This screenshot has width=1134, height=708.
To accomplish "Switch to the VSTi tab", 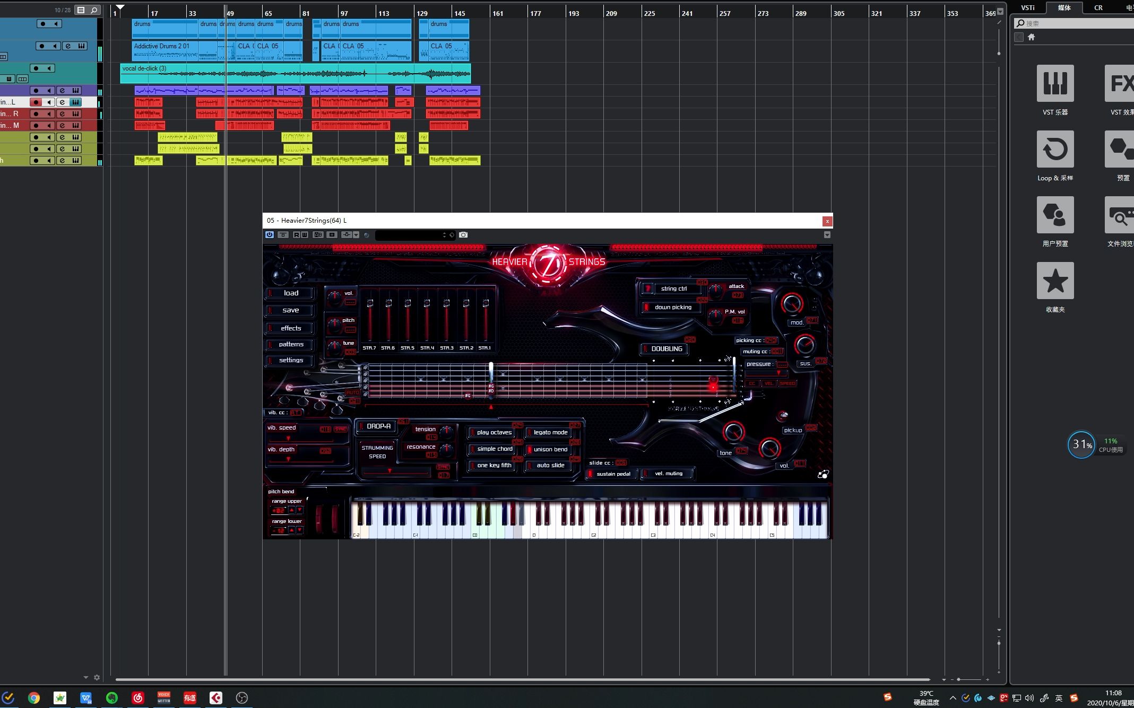I will (1028, 8).
